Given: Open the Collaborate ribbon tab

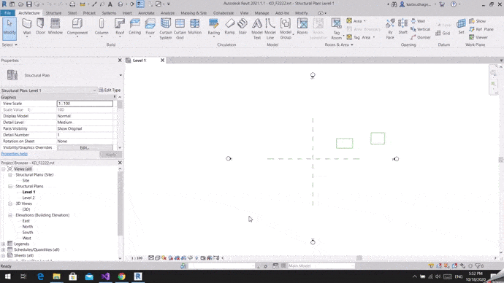Looking at the screenshot, I should pos(224,13).
